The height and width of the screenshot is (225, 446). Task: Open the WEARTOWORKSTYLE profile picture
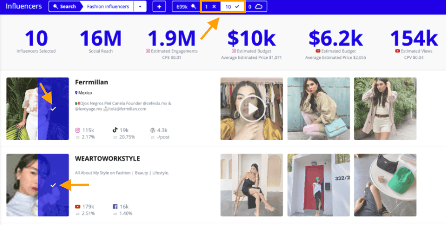point(38,185)
